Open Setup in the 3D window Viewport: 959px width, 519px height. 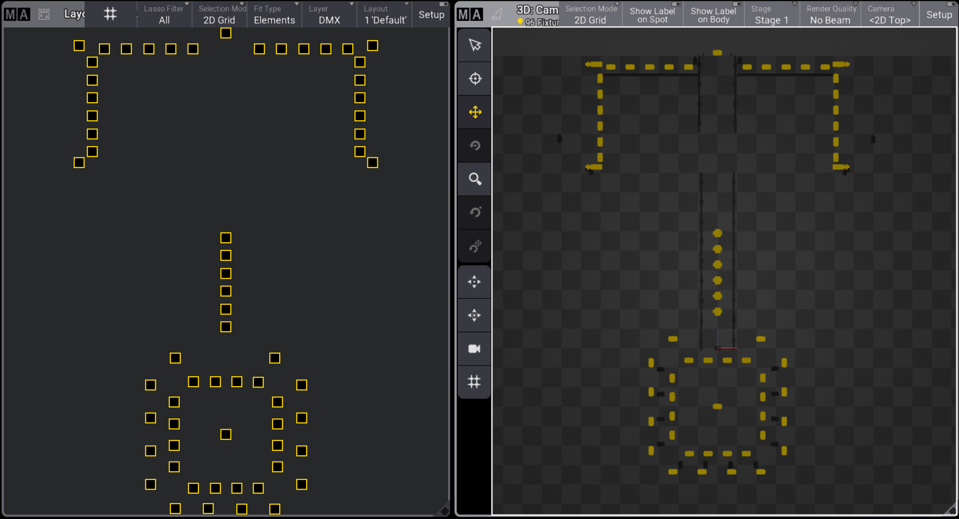pos(939,14)
